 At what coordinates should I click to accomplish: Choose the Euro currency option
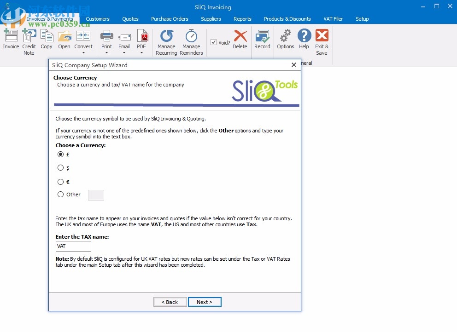coord(60,182)
